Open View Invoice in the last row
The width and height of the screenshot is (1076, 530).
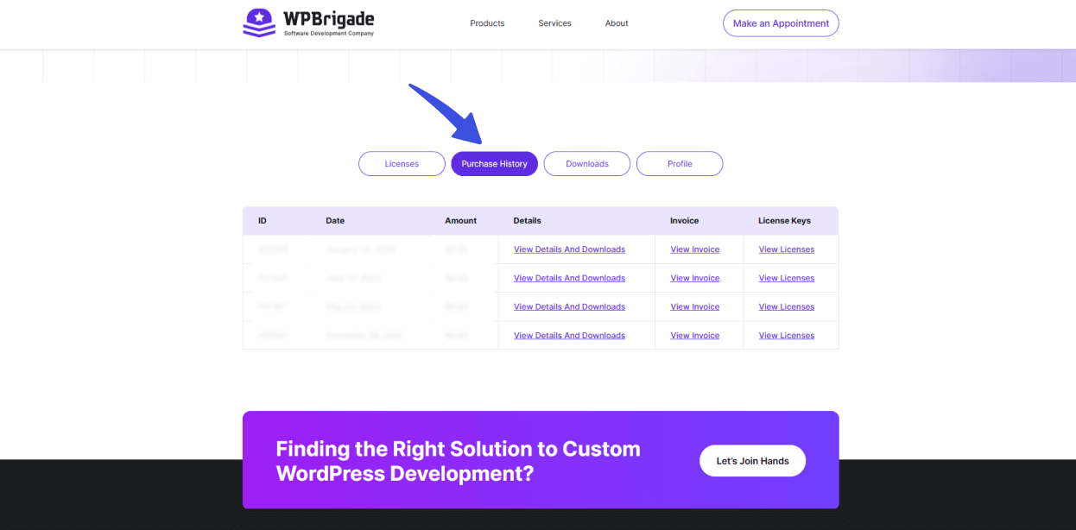694,336
